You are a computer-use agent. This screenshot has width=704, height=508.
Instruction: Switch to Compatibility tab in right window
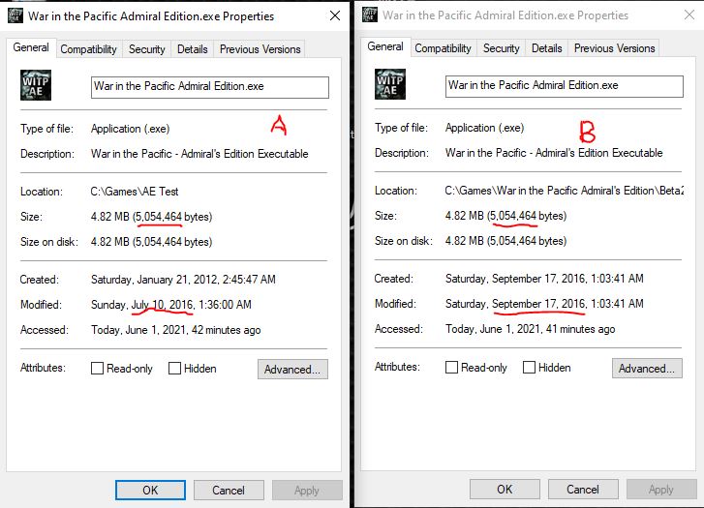pyautogui.click(x=443, y=48)
